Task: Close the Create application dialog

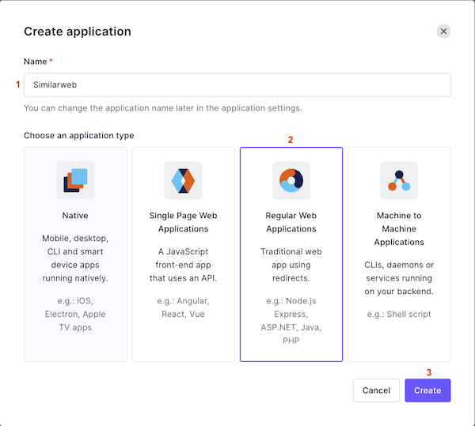Action: pyautogui.click(x=443, y=32)
